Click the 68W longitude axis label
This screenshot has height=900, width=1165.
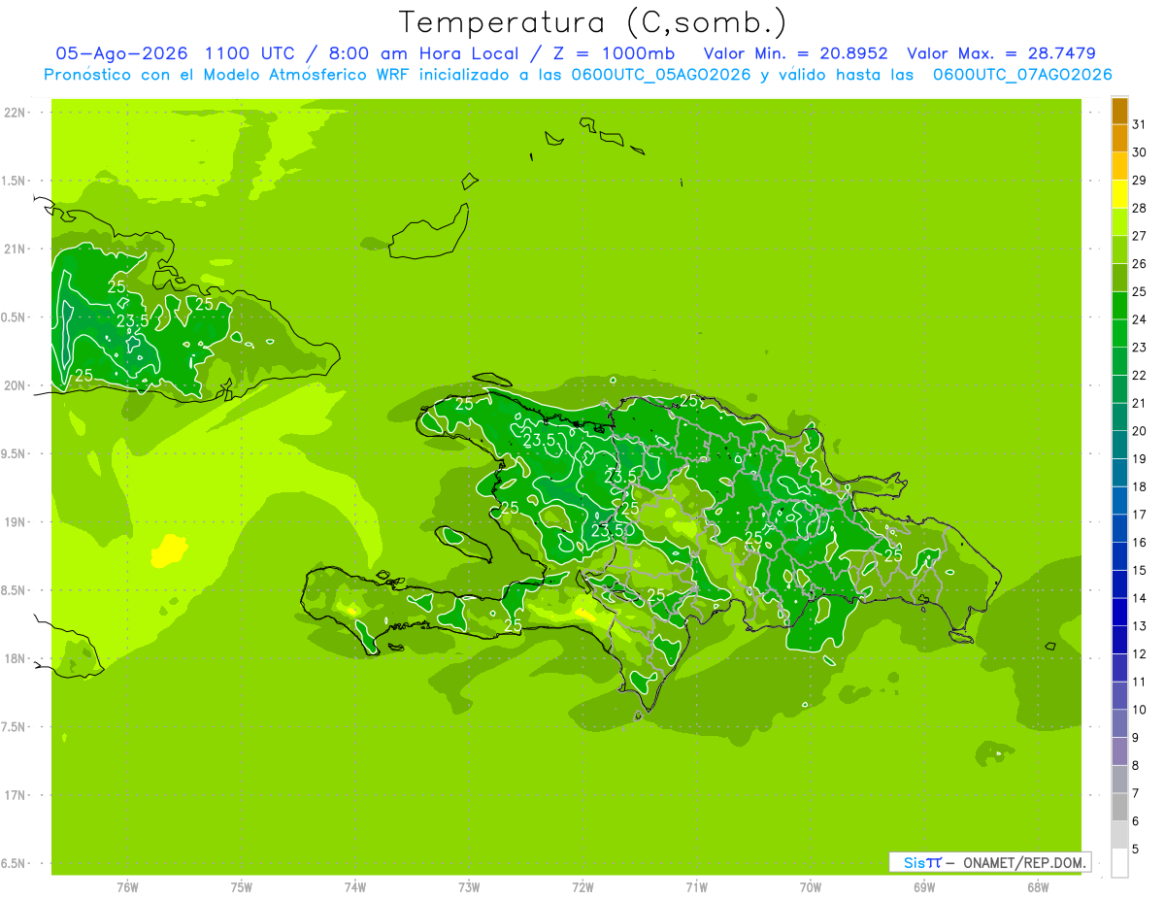[x=1038, y=886]
